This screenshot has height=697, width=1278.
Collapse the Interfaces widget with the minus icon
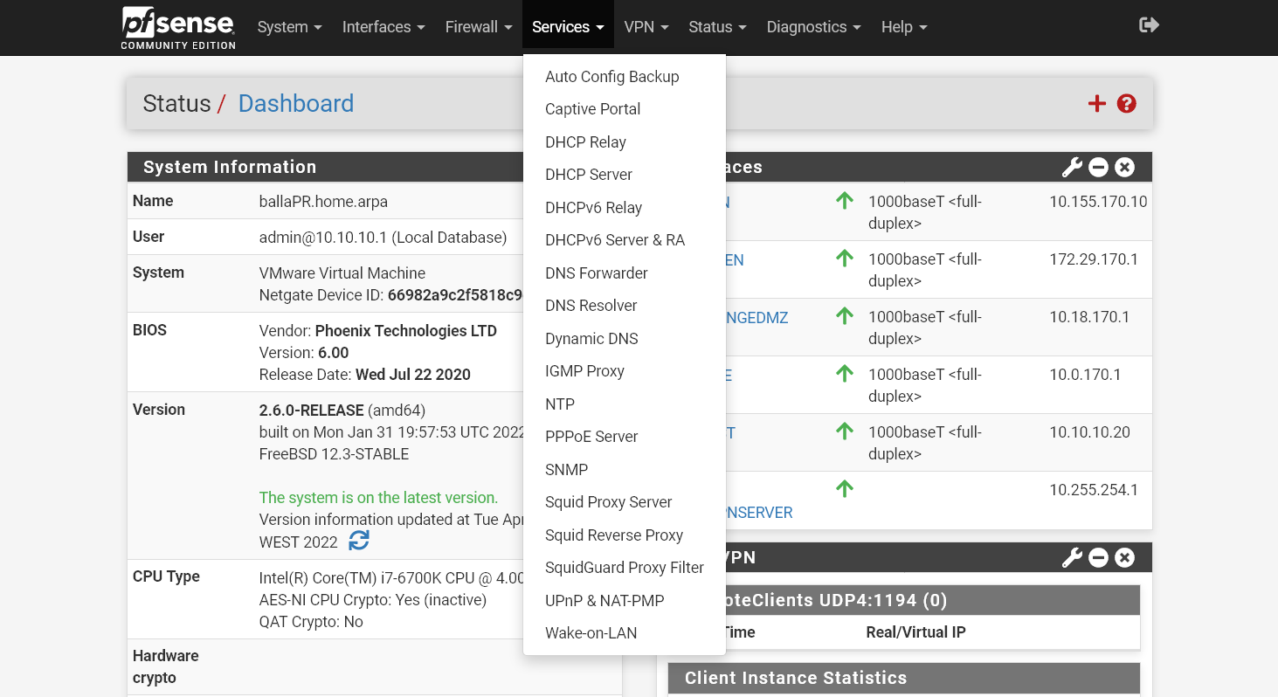1098,167
